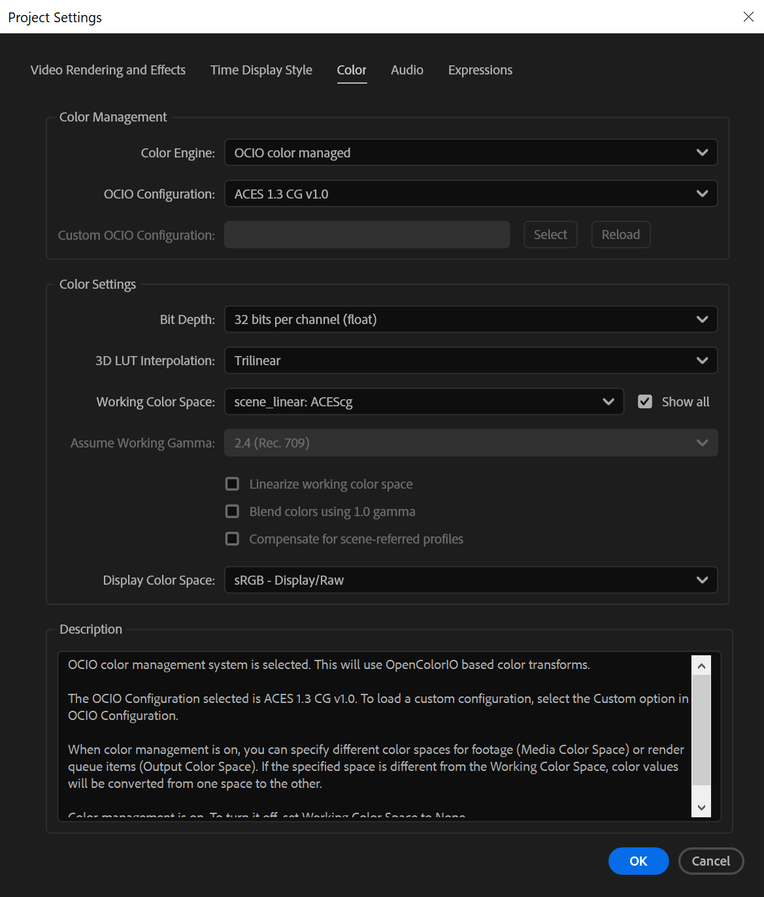Open the OCIO Configuration dropdown
Viewport: 764px width, 897px height.
[x=471, y=193]
